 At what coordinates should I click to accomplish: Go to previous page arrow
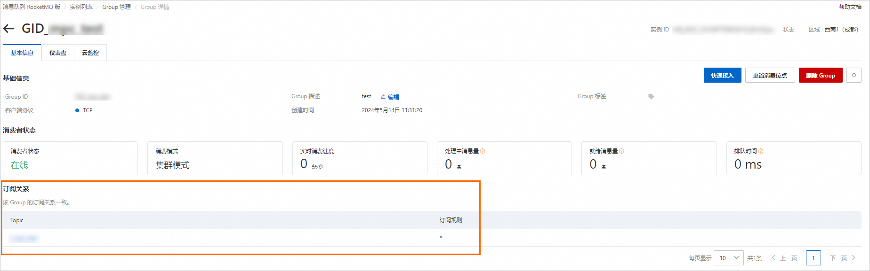[773, 258]
